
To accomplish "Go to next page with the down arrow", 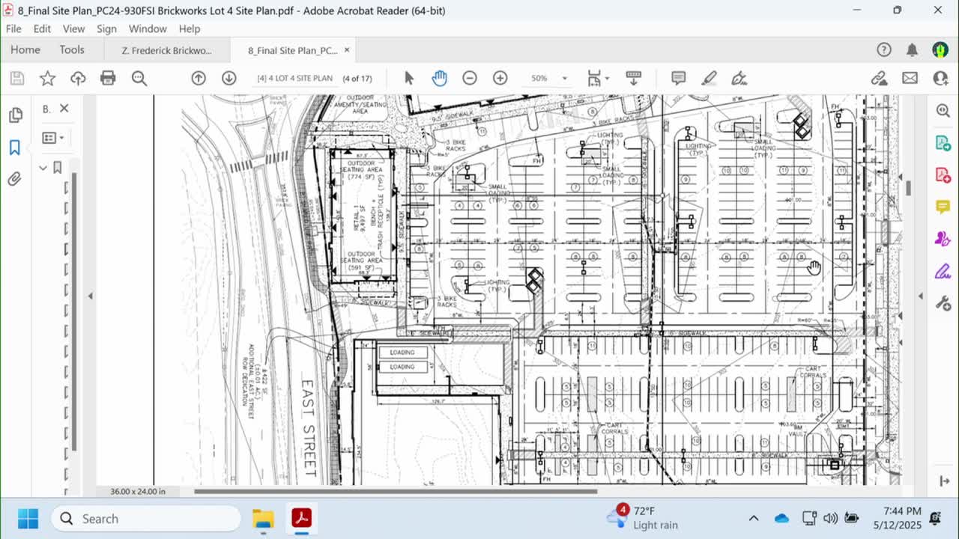I will [229, 78].
